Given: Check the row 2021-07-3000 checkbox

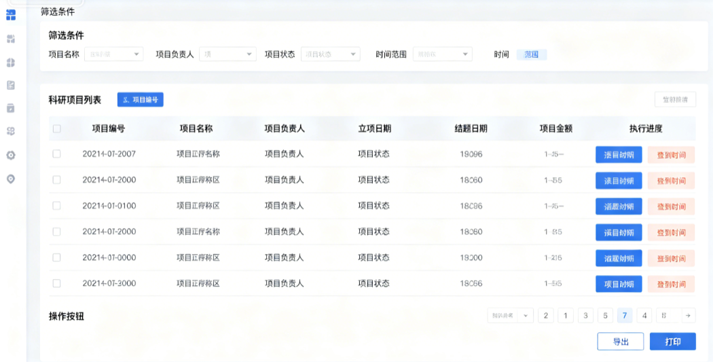Looking at the screenshot, I should click(57, 284).
